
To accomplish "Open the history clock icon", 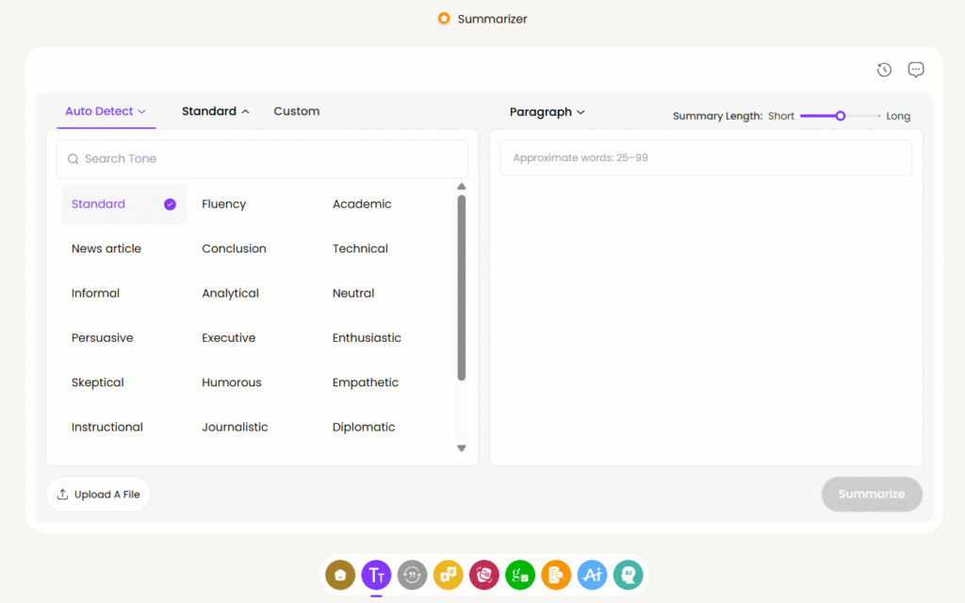I will click(x=884, y=70).
